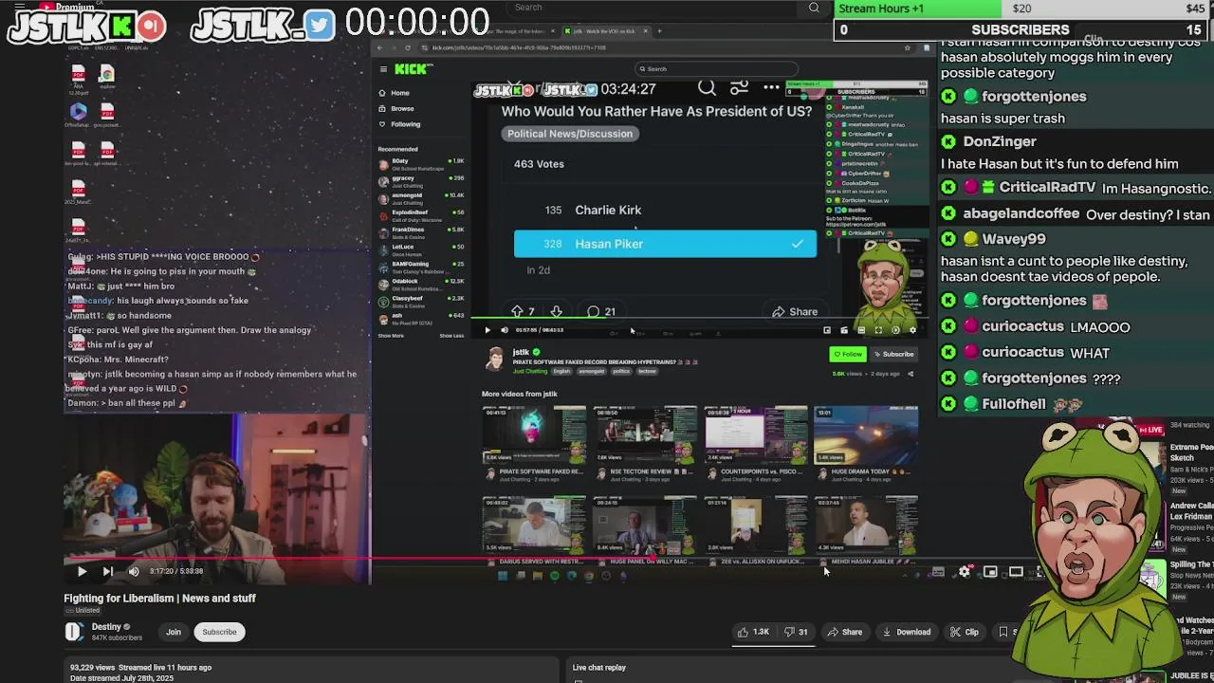Image resolution: width=1214 pixels, height=683 pixels.
Task: Follow jstlk on Kick
Action: tap(848, 354)
